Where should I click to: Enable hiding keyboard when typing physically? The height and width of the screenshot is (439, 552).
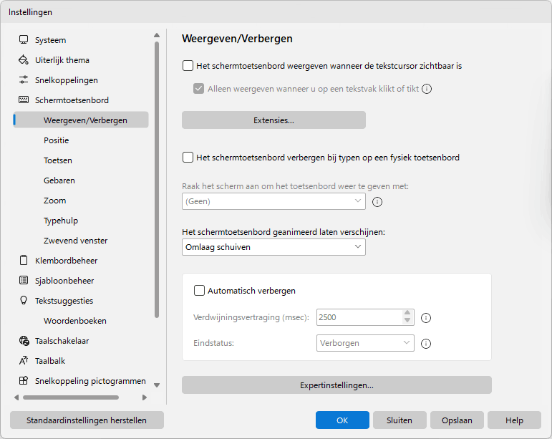188,158
